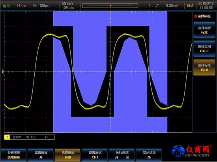The image size is (217, 162).
Task: Click 设置测试 CH1 test source button
Action: click(x=95, y=155)
